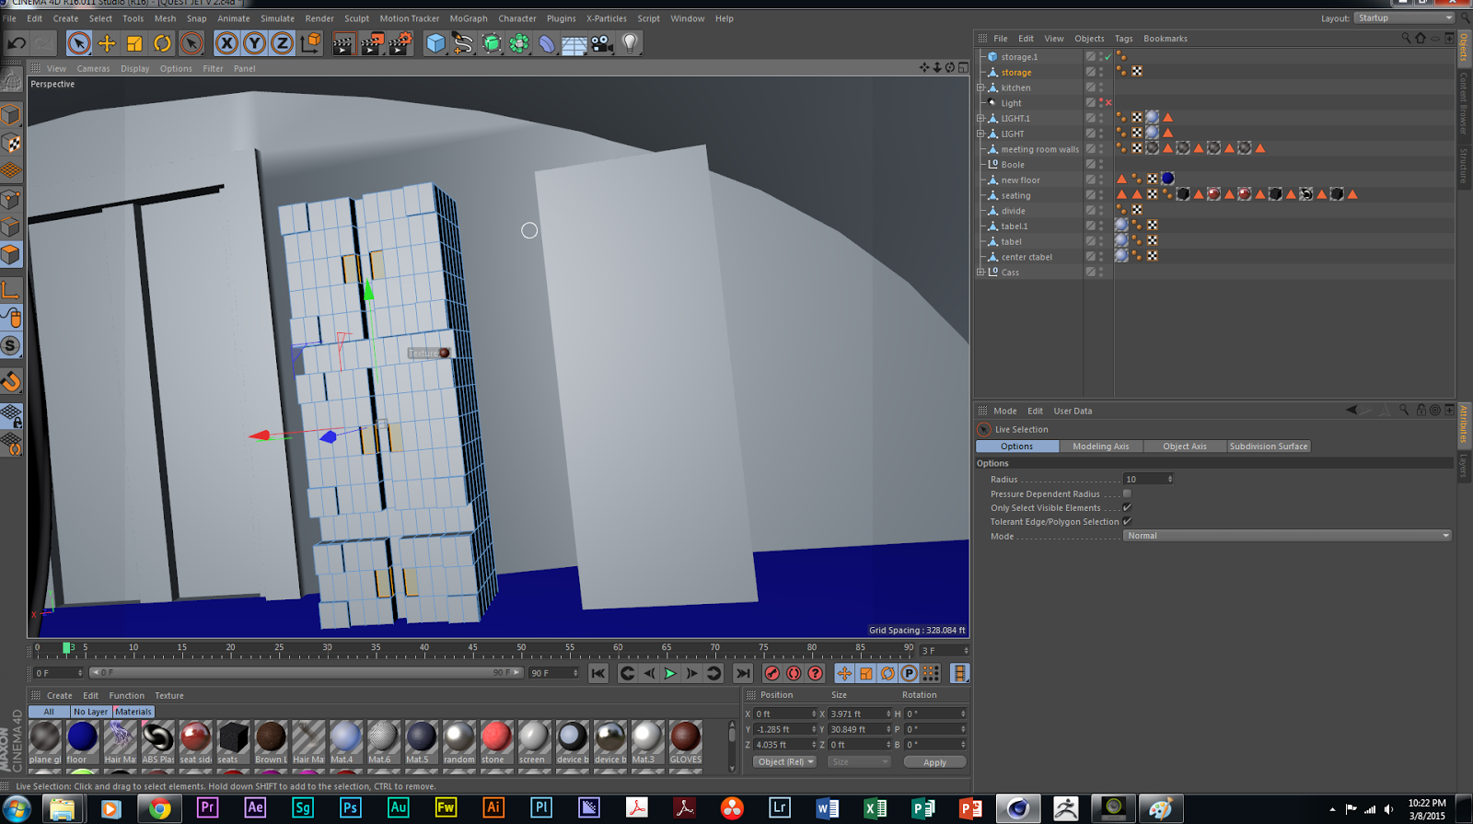Click the Undo arrow icon

pos(17,43)
